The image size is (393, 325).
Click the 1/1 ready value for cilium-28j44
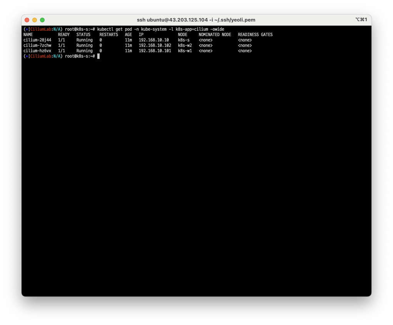(62, 40)
